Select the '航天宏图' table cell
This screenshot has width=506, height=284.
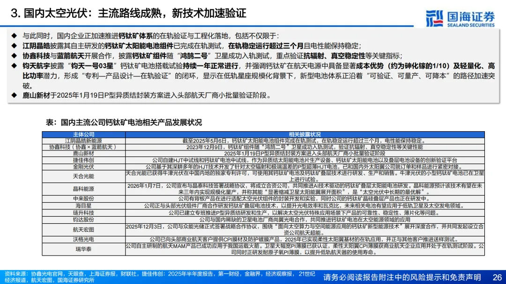coord(83,230)
